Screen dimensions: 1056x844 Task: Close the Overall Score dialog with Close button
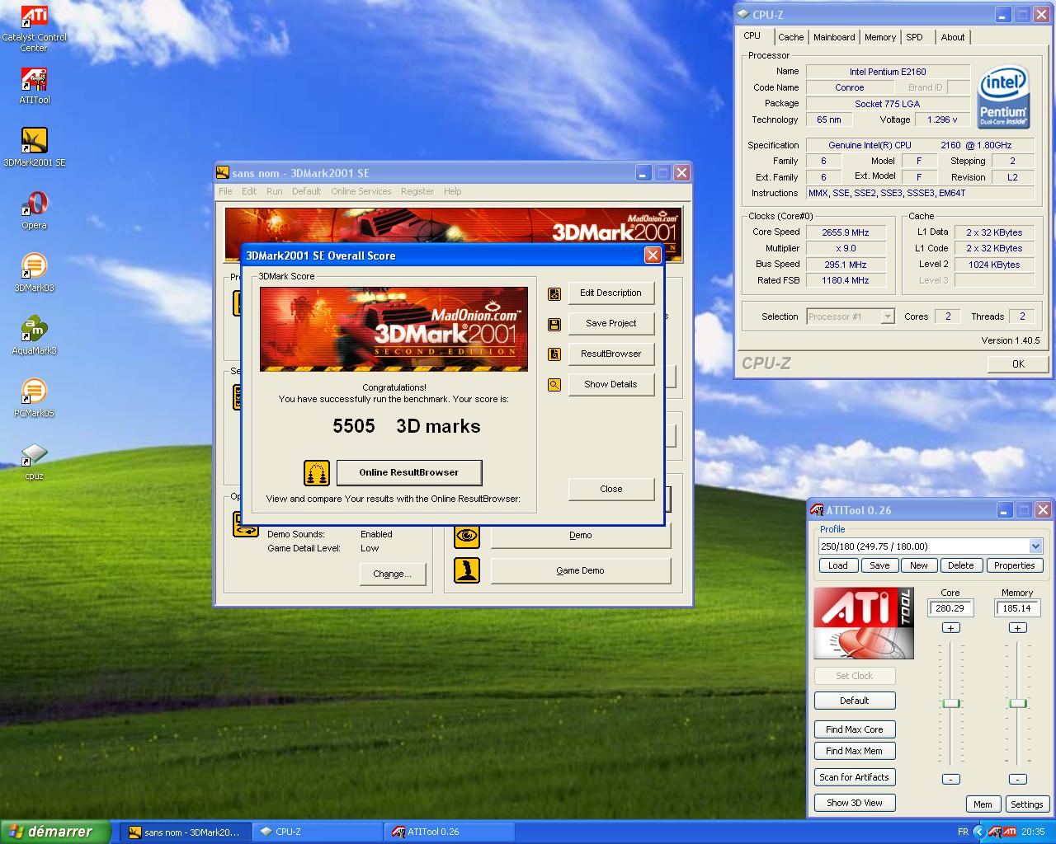coord(610,490)
